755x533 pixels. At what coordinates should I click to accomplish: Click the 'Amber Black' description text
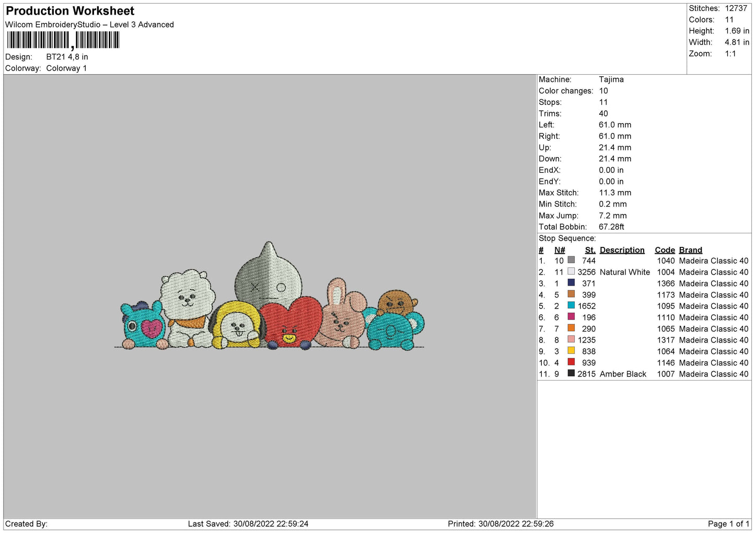tap(623, 374)
